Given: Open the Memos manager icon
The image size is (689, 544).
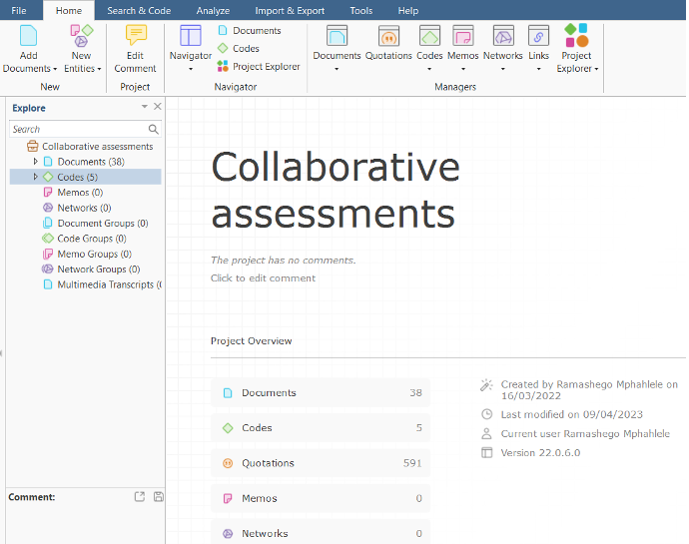Looking at the screenshot, I should tap(462, 38).
